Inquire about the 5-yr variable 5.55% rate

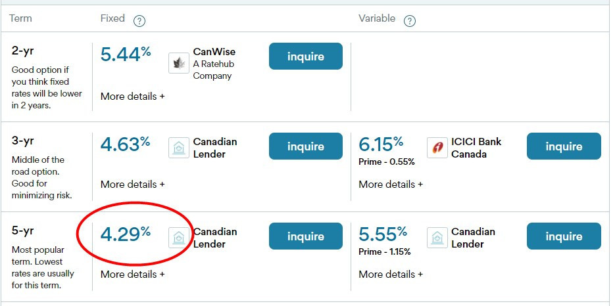pos(564,236)
